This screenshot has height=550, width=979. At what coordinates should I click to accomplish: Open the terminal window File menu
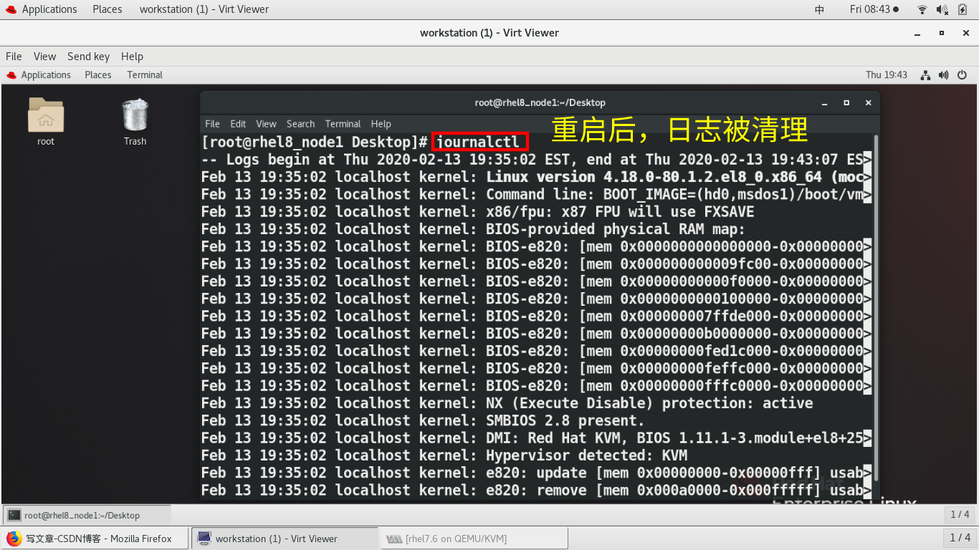coord(213,124)
